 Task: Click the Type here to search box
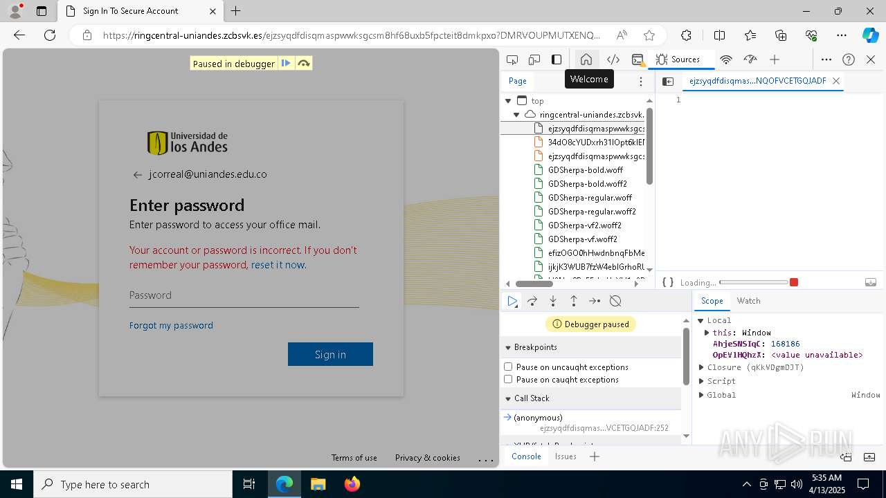pos(133,484)
